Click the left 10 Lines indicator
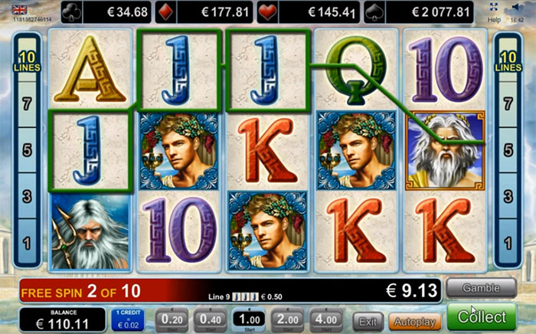Viewport: 536px width, 334px height. [27, 61]
